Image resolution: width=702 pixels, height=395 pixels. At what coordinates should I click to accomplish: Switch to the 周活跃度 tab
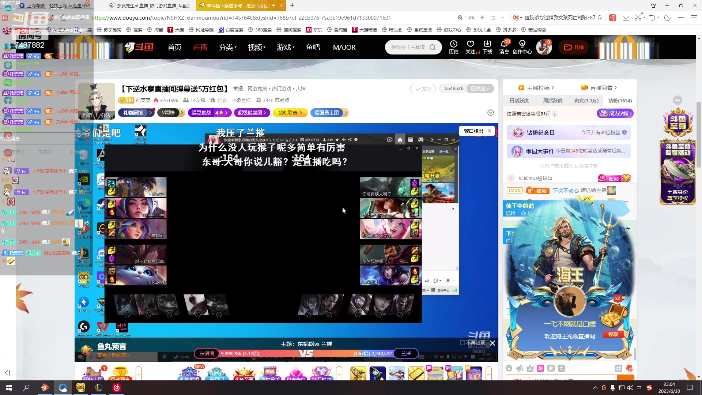pos(552,101)
